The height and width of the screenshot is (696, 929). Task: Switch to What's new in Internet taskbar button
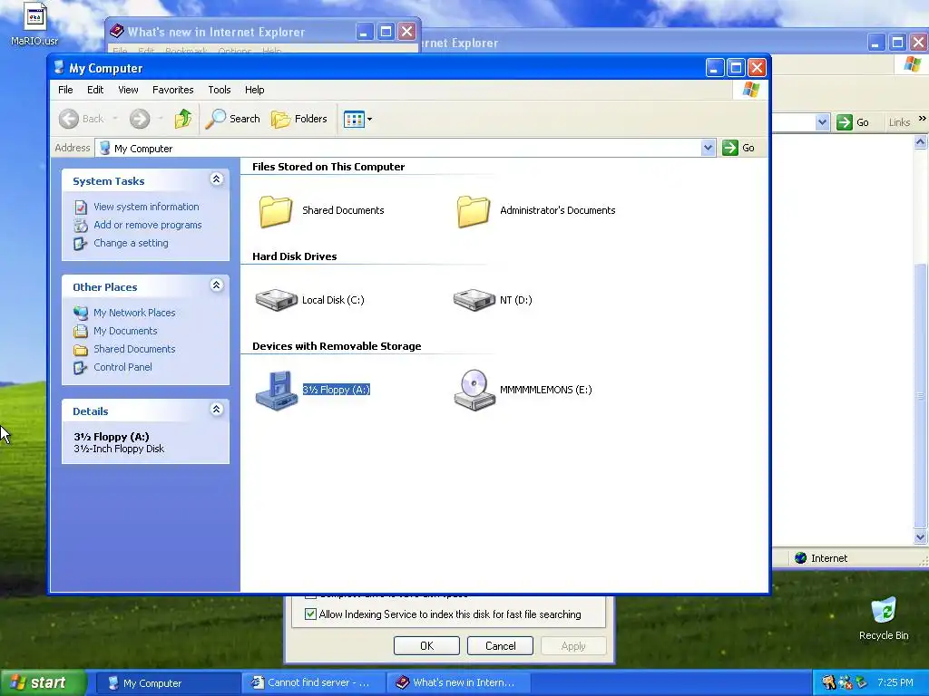(x=458, y=683)
